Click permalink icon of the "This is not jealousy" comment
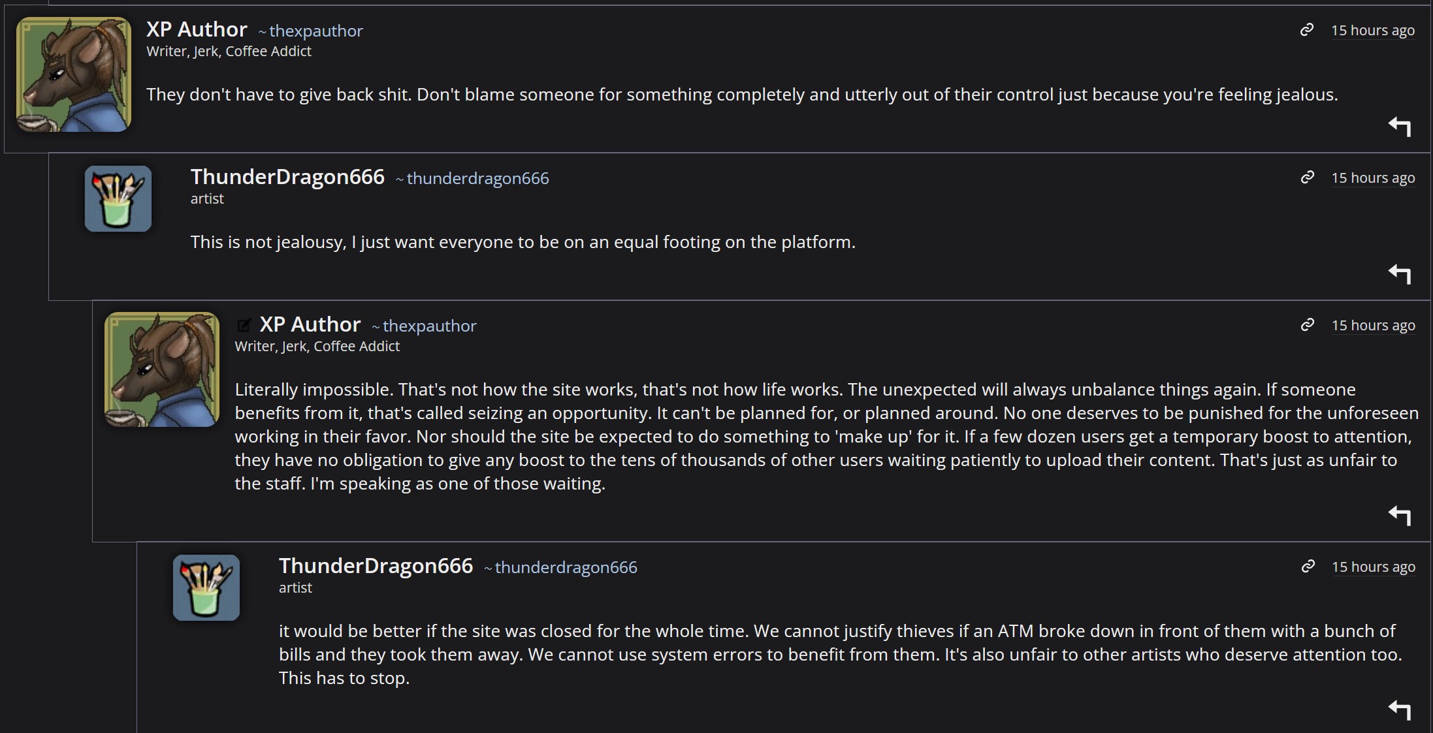The image size is (1433, 733). point(1308,178)
